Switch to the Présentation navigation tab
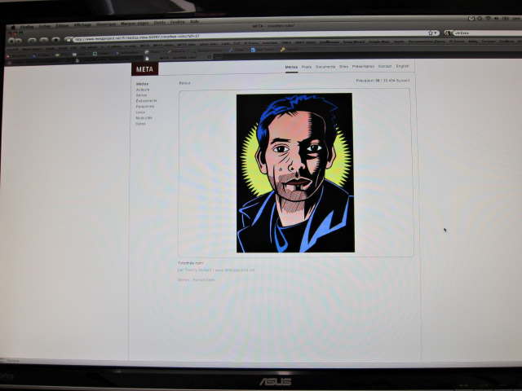The image size is (522, 391). (363, 67)
